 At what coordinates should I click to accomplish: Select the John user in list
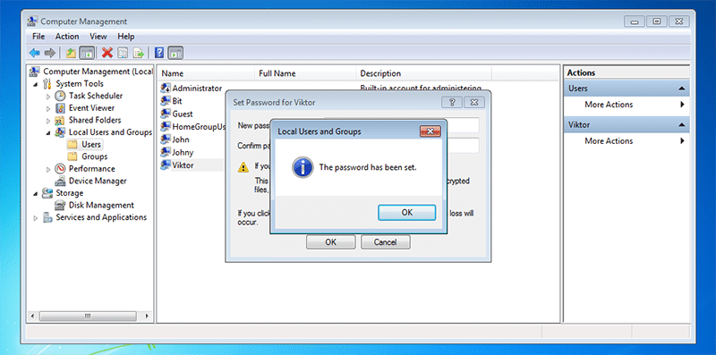pos(181,139)
